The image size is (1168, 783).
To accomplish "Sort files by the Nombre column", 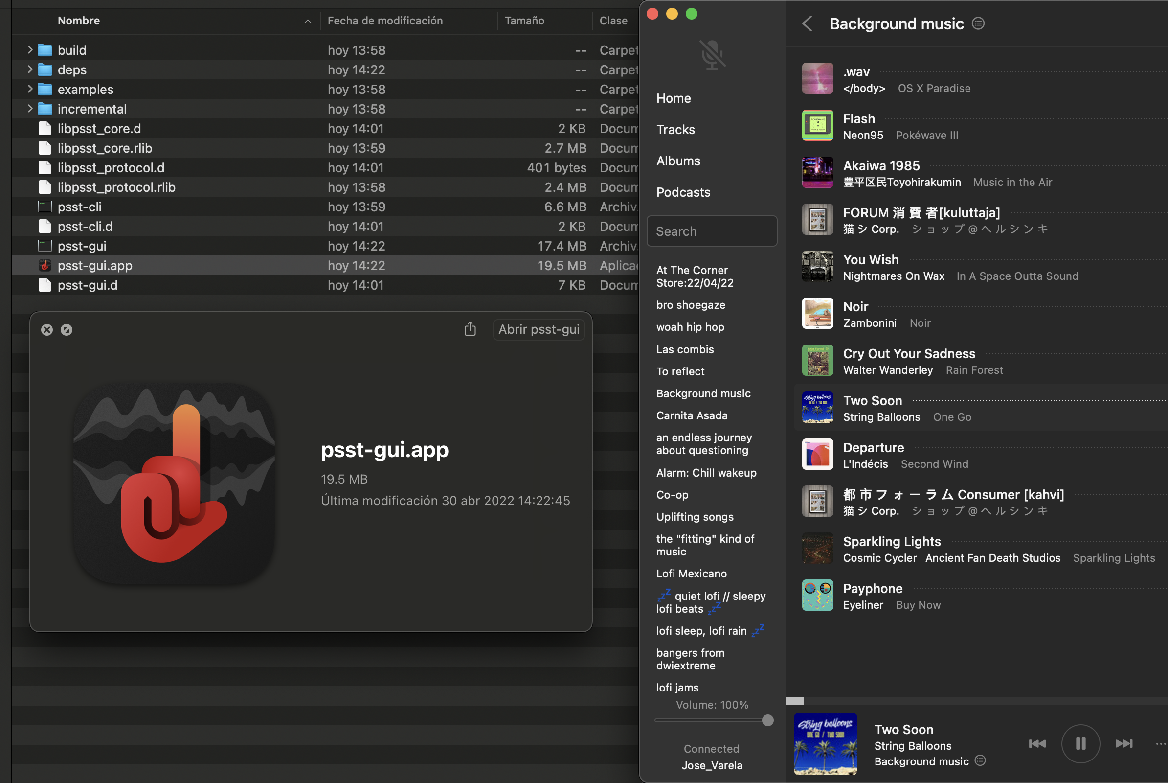I will coord(79,21).
